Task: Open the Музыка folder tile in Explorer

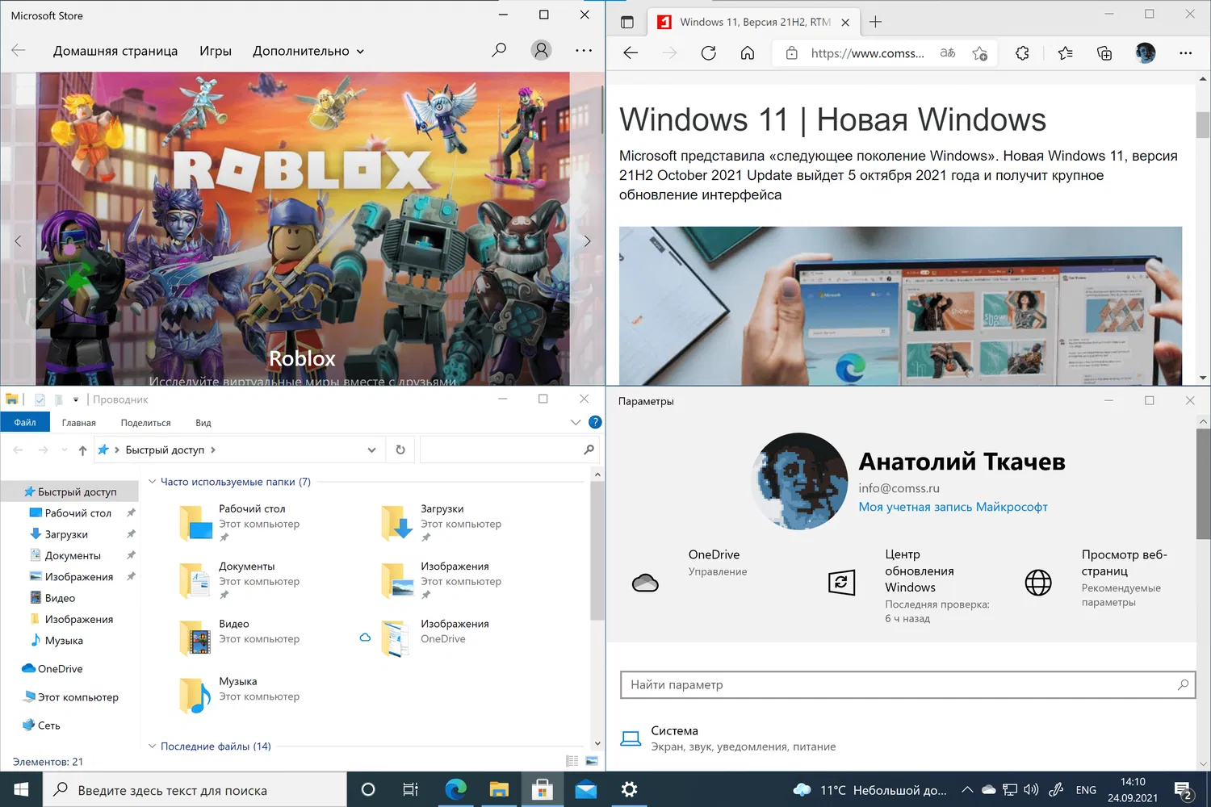Action: [239, 693]
